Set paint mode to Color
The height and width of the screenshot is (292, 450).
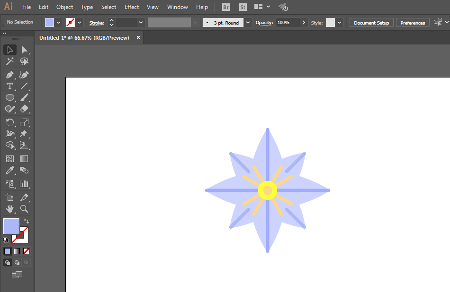[8, 251]
